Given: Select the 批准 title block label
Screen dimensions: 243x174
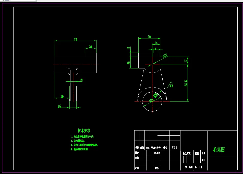Looking at the screenshot, I should pos(157,168).
